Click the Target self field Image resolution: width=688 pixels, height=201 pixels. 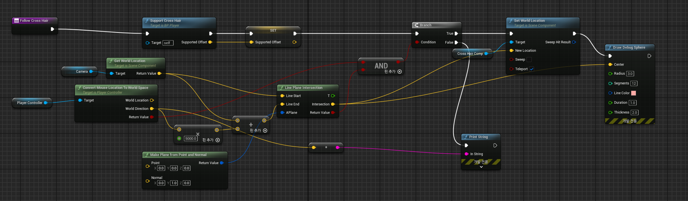tap(168, 43)
